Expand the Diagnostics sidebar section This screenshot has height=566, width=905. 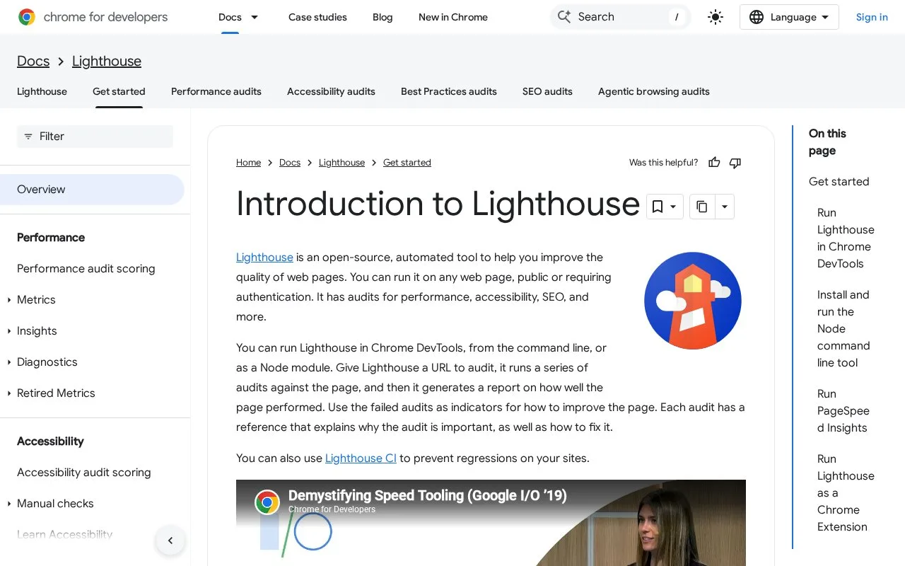(9, 362)
